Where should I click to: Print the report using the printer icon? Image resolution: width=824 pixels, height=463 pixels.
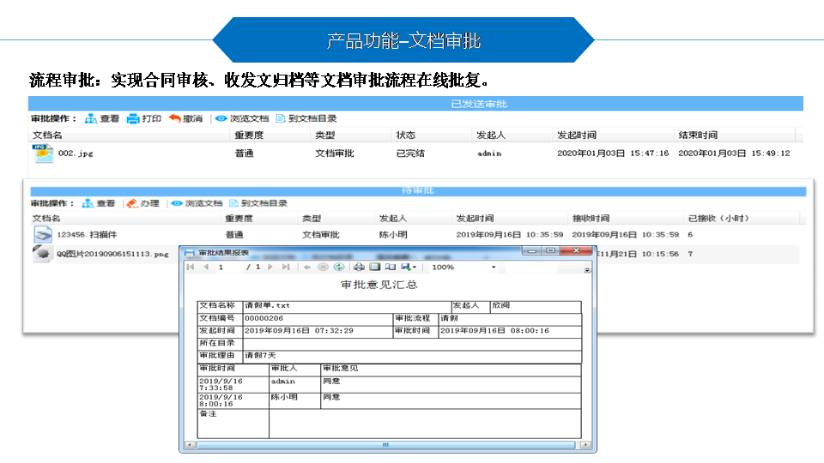[x=359, y=268]
